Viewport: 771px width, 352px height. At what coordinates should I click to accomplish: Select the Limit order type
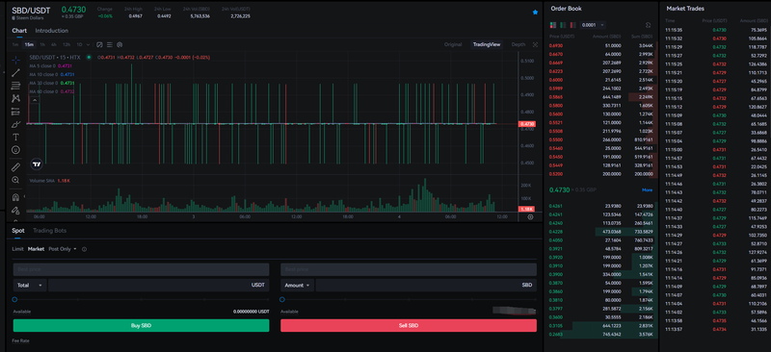coord(17,249)
